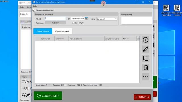Click the back arrow next to Корзина in main window
Image resolution: width=182 pixels, height=102 pixels.
[22, 22]
